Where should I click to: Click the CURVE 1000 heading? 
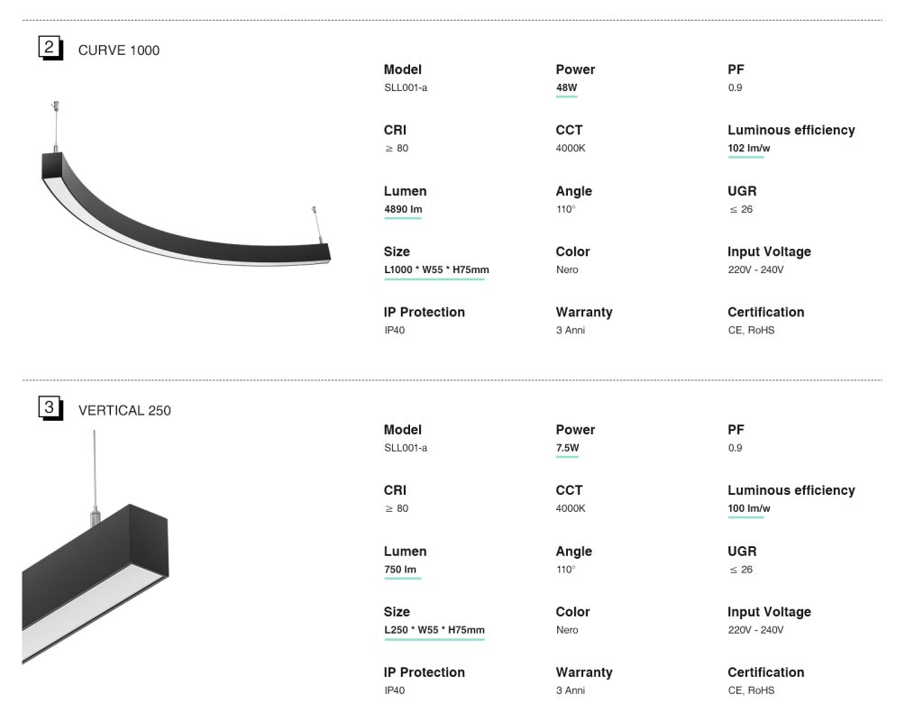click(119, 50)
